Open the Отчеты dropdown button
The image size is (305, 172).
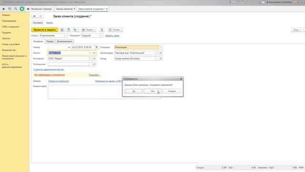coord(115,30)
